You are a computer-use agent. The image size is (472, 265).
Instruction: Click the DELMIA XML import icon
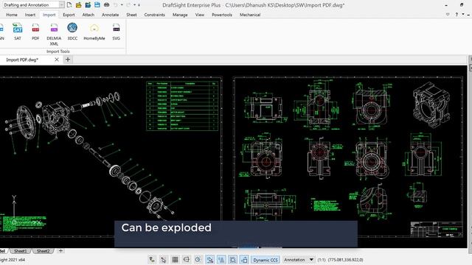point(54,35)
